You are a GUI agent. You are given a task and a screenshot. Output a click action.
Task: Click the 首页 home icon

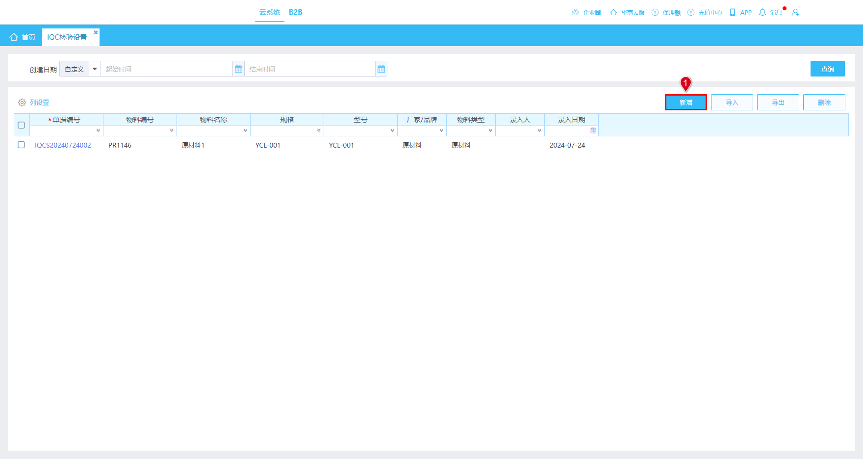(x=14, y=37)
